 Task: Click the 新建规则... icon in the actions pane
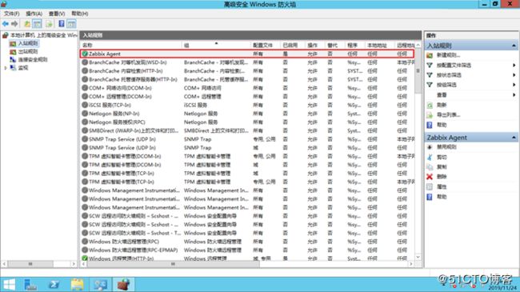430,55
